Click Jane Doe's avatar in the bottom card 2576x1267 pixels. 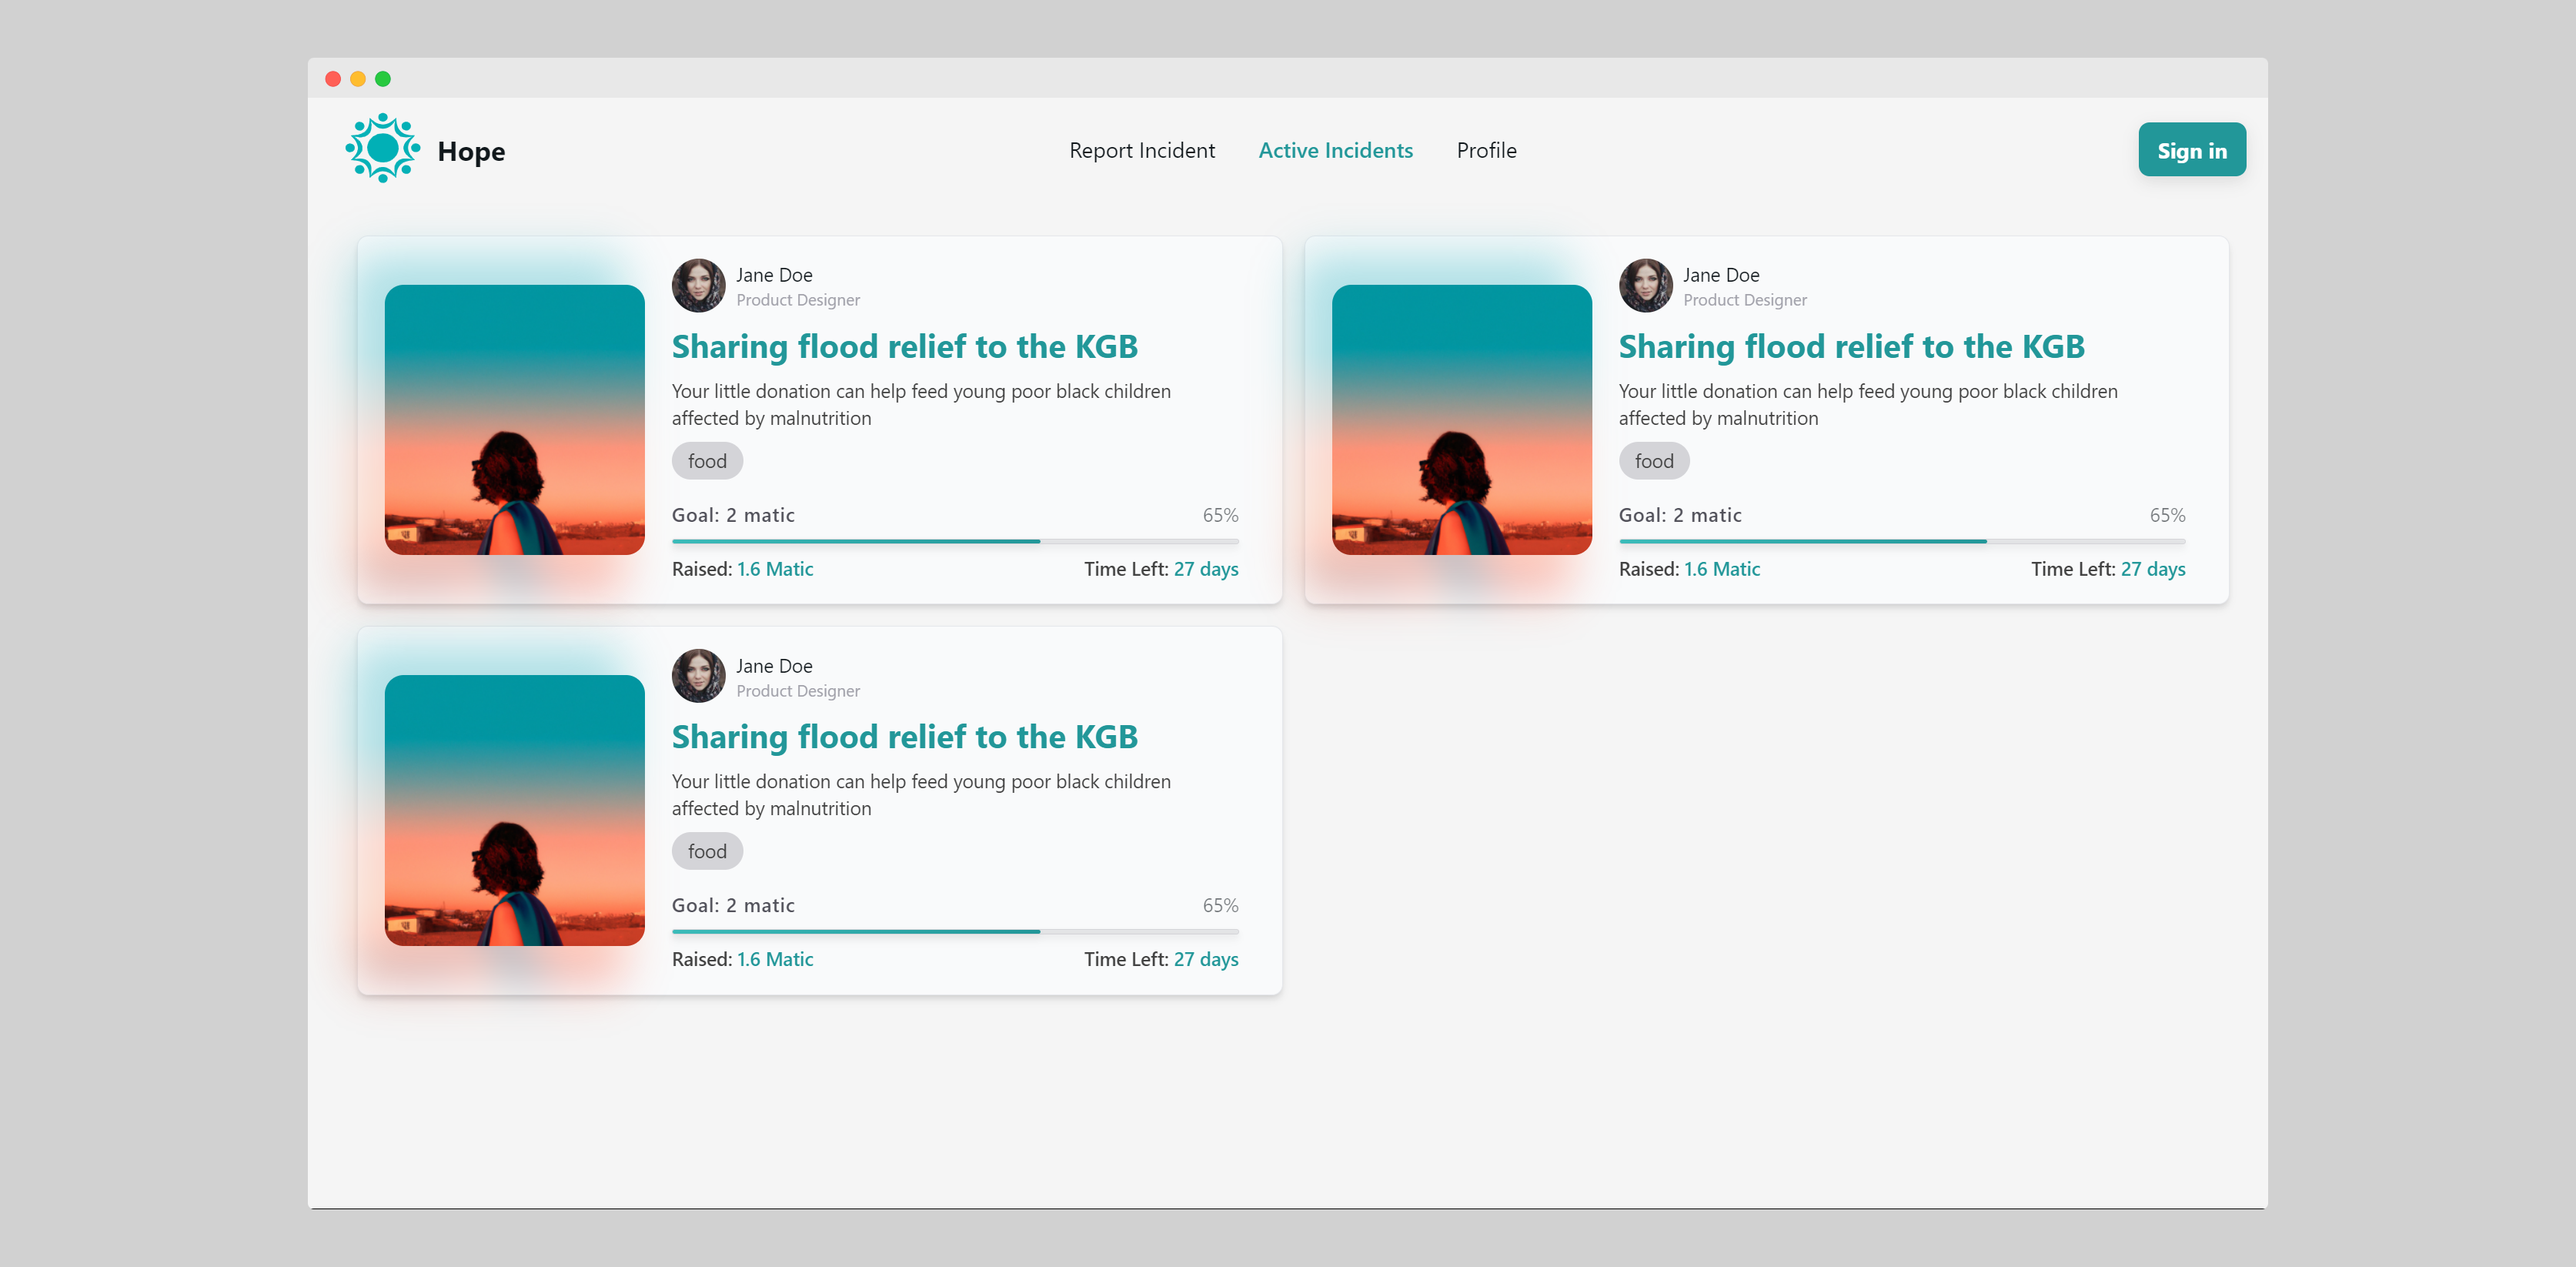(698, 676)
